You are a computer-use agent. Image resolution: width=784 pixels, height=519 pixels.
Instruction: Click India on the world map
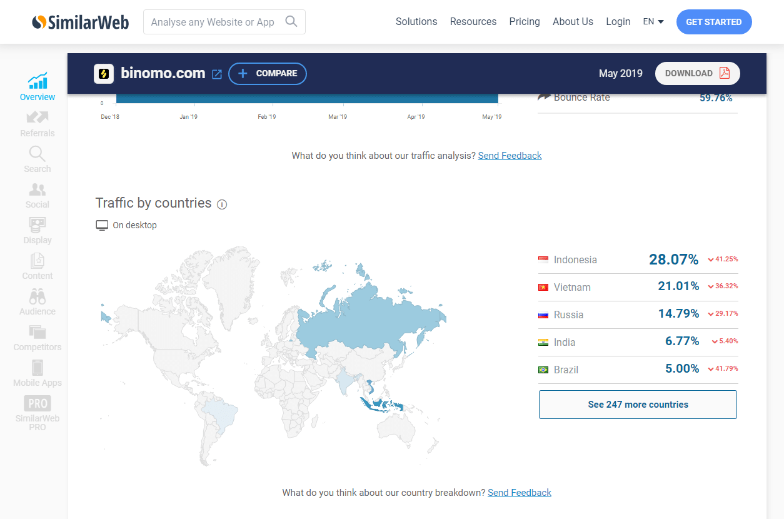coord(344,380)
